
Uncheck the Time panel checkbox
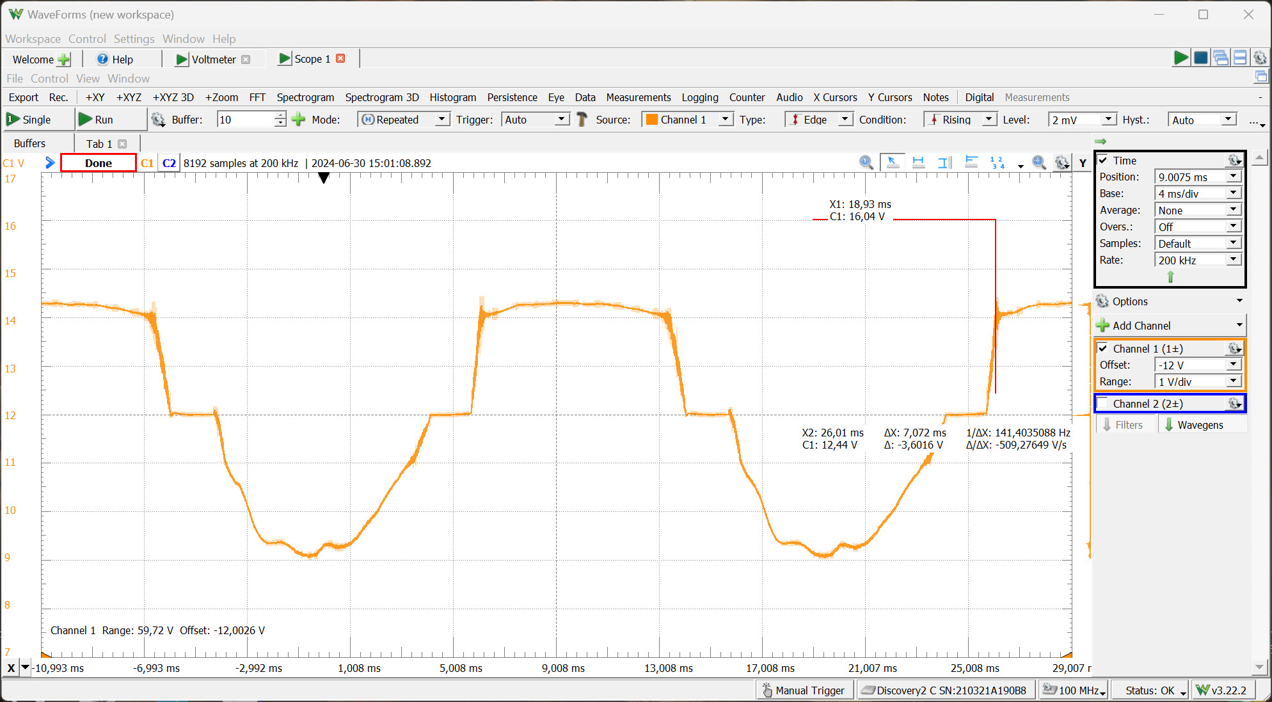point(1103,160)
